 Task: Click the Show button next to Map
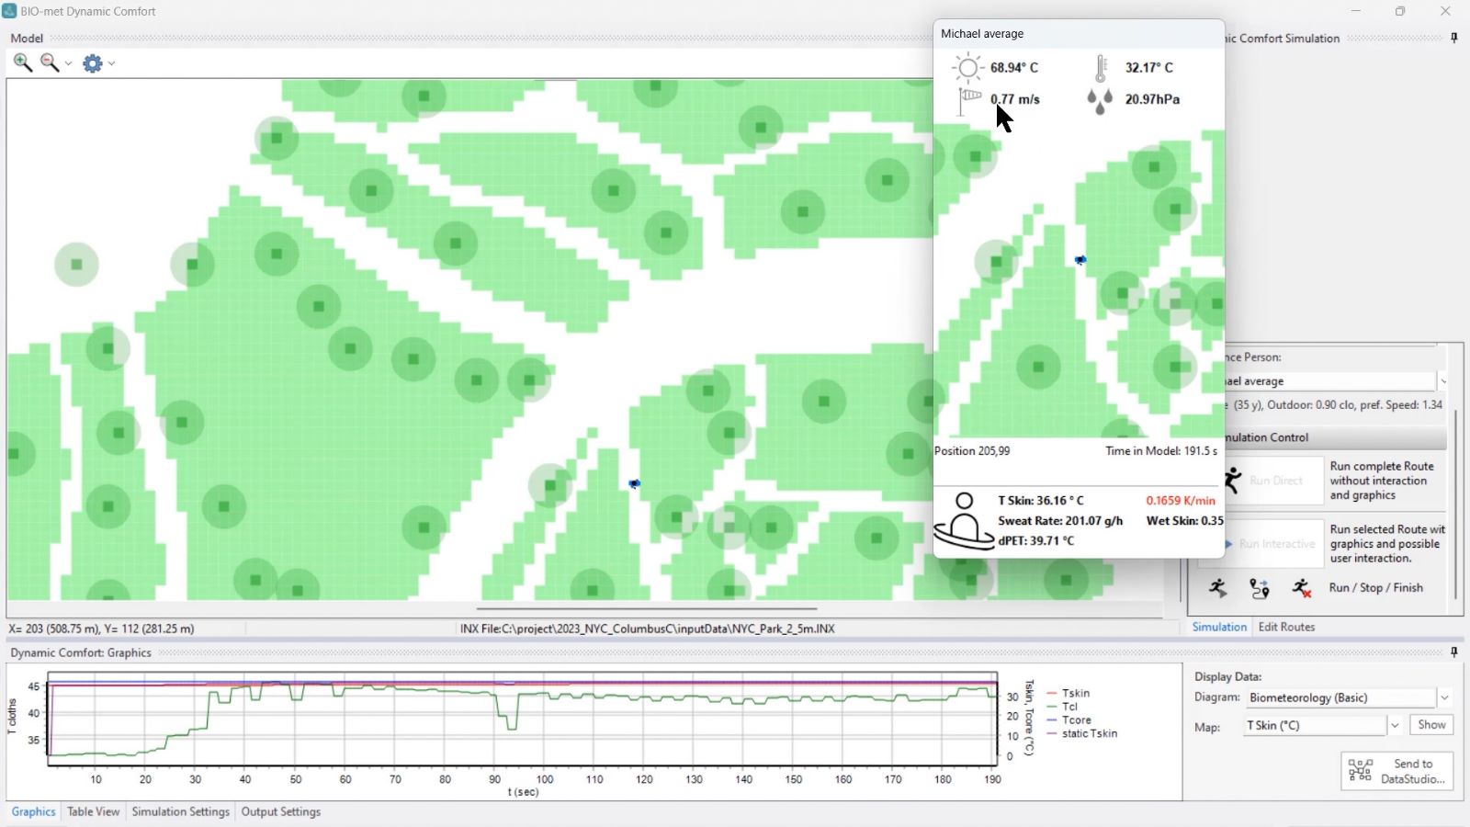pos(1431,725)
